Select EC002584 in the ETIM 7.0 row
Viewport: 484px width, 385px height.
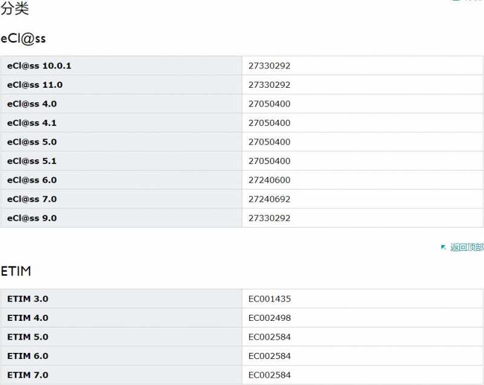[269, 375]
